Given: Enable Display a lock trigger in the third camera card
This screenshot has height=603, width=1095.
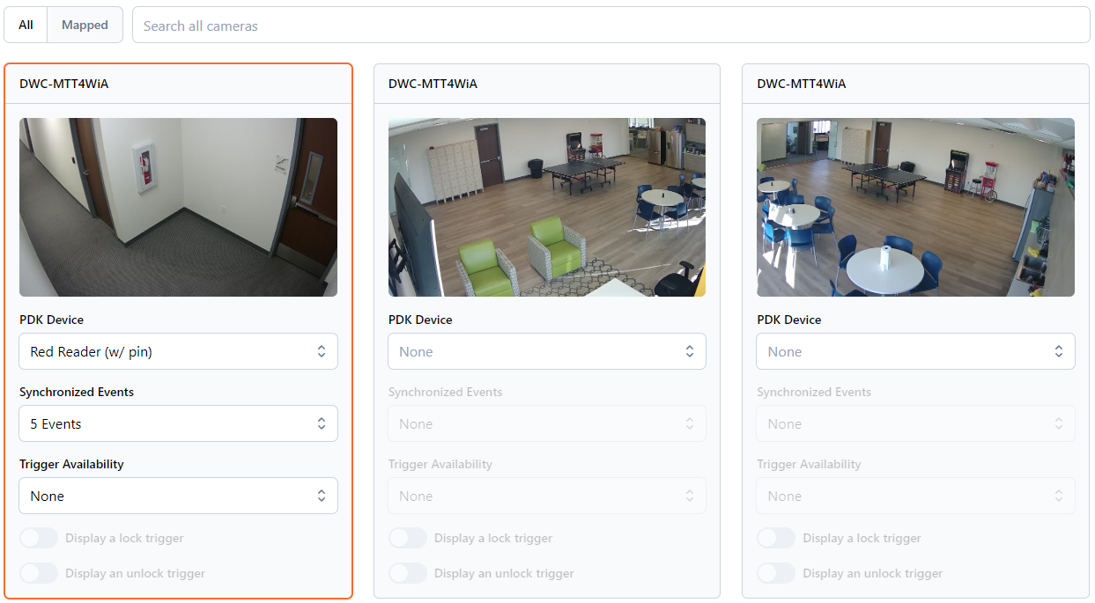Looking at the screenshot, I should [x=776, y=538].
